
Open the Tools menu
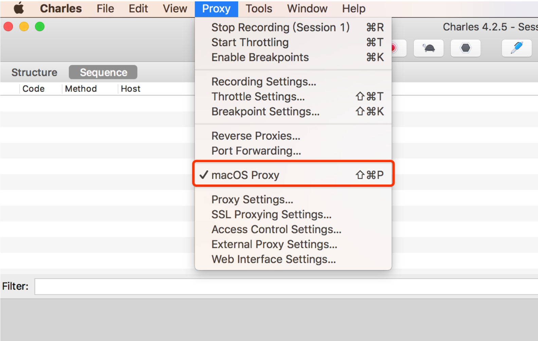pyautogui.click(x=259, y=8)
